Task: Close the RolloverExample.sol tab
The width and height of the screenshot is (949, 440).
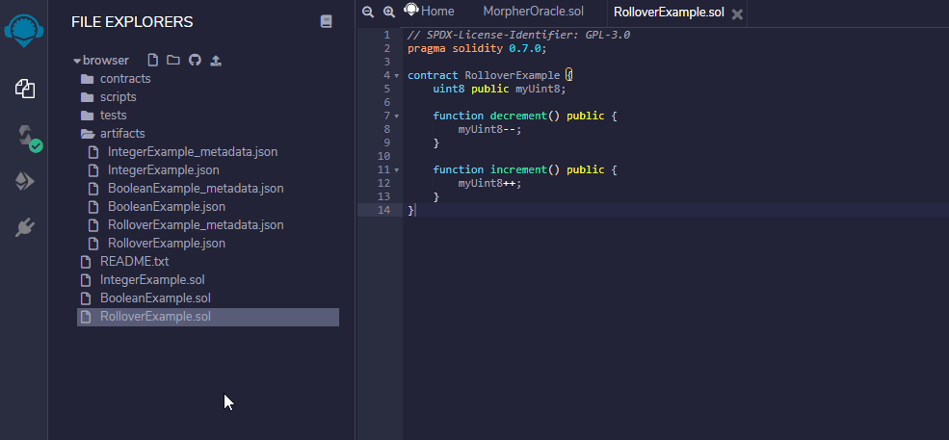Action: pyautogui.click(x=737, y=13)
